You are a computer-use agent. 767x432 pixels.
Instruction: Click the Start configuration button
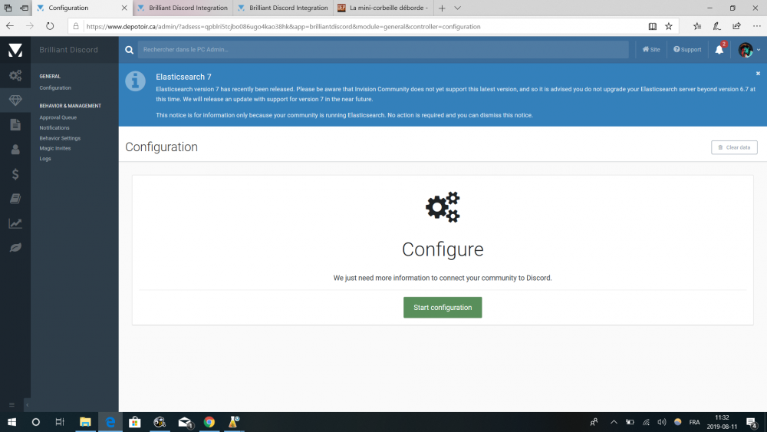(x=443, y=308)
